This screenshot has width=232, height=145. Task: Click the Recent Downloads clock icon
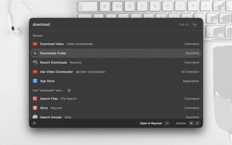[35, 62]
